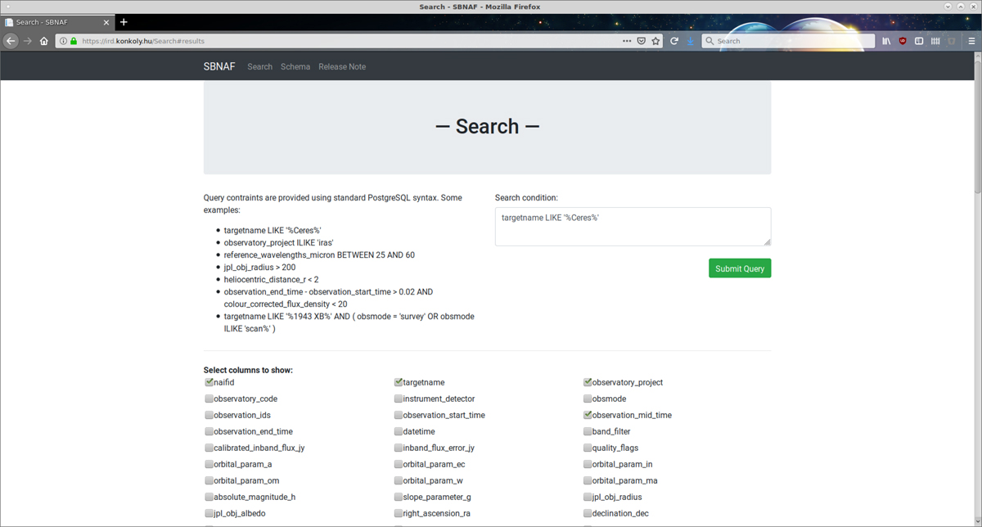Open a new tab with plus icon
Image resolution: width=982 pixels, height=527 pixels.
pyautogui.click(x=124, y=22)
